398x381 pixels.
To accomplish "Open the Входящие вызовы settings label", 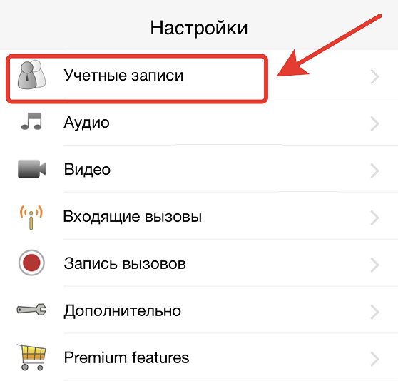I will (x=133, y=217).
